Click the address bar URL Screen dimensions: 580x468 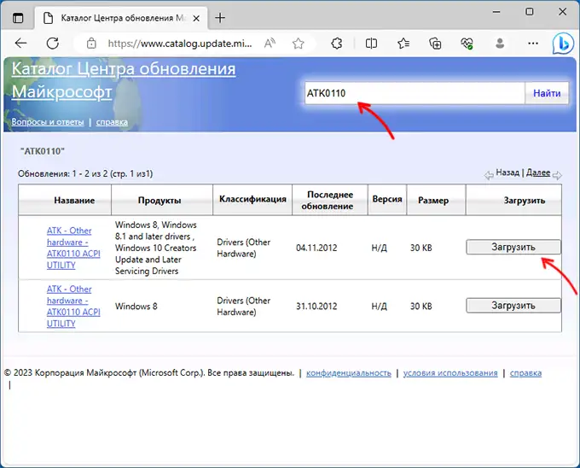coord(180,44)
